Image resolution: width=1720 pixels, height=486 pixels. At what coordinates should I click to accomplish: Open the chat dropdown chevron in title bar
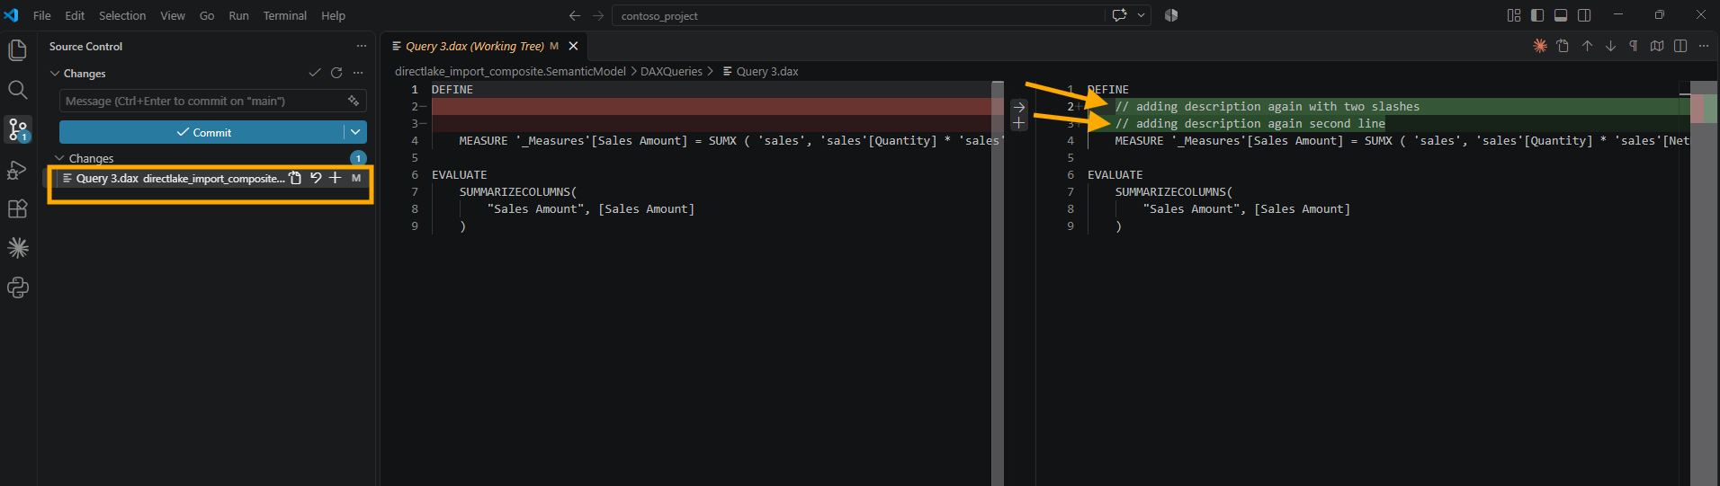[x=1141, y=15]
